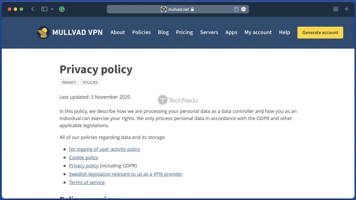Open the Help navigation item

click(x=284, y=32)
